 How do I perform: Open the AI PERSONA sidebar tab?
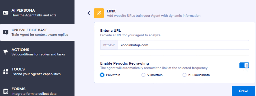tap(37, 13)
